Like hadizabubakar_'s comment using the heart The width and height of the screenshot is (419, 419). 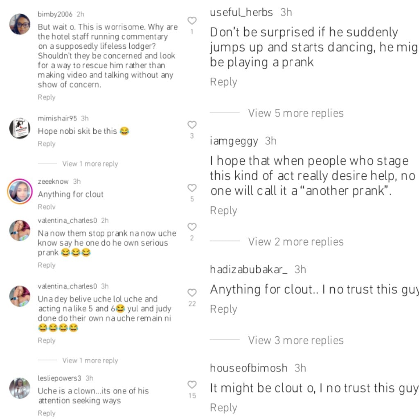coord(192,292)
